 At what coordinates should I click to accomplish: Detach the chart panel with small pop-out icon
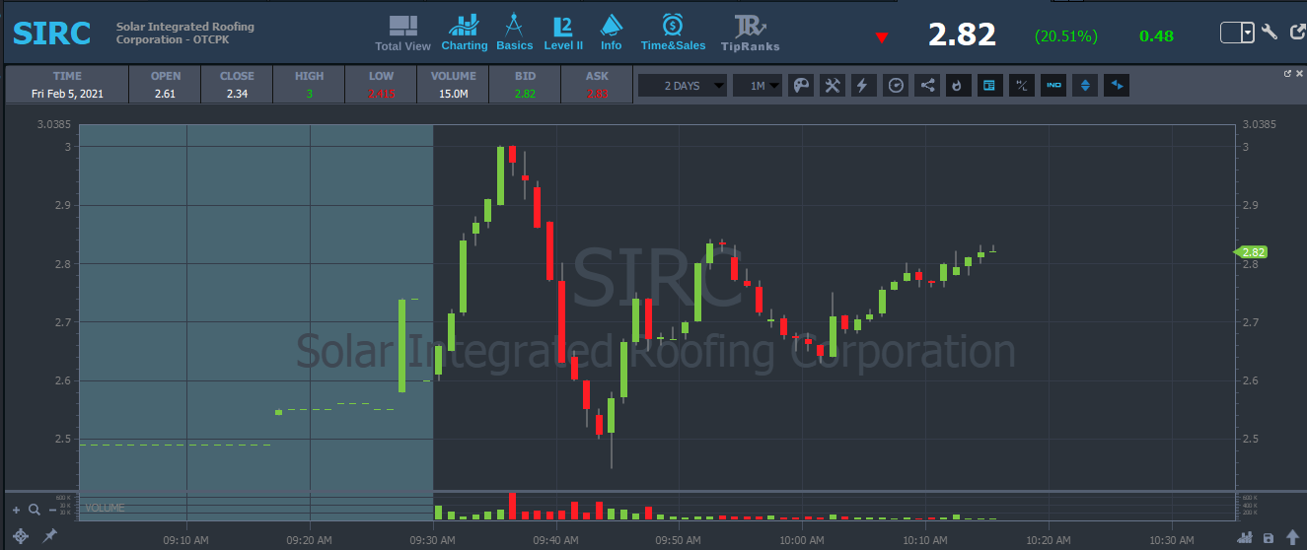1287,73
